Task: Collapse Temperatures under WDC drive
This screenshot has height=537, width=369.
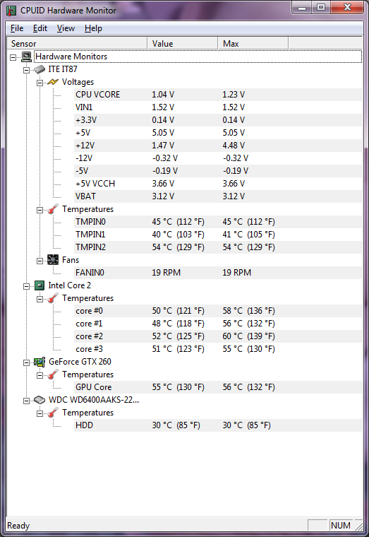Action: tap(40, 413)
